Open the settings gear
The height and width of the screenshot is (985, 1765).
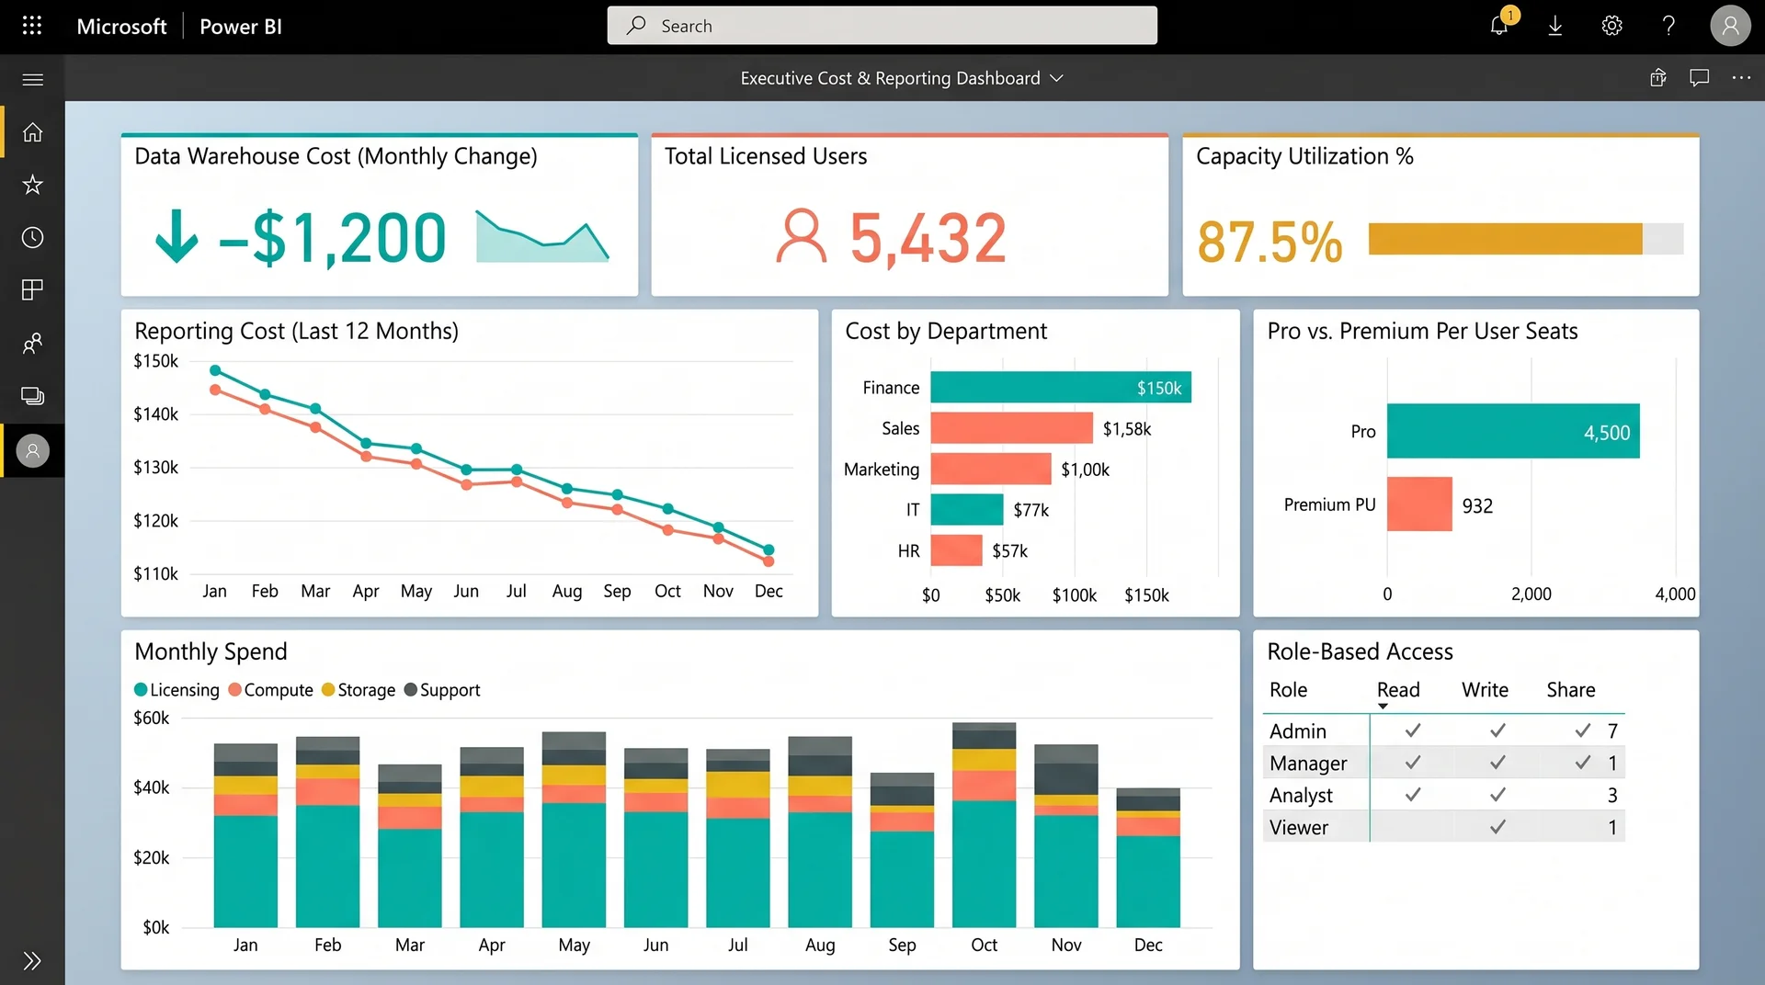pyautogui.click(x=1611, y=26)
